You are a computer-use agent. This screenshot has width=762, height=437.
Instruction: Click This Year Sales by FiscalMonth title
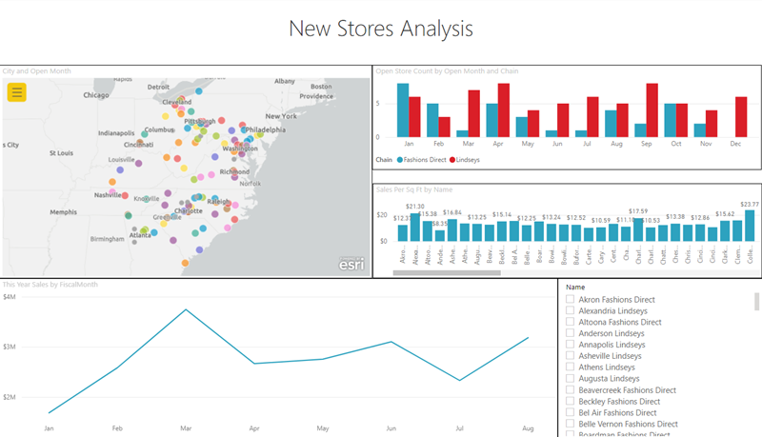(x=50, y=285)
